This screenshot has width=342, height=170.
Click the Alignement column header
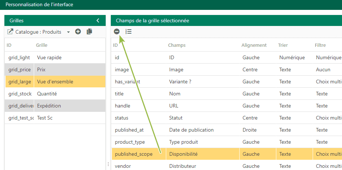[254, 45]
